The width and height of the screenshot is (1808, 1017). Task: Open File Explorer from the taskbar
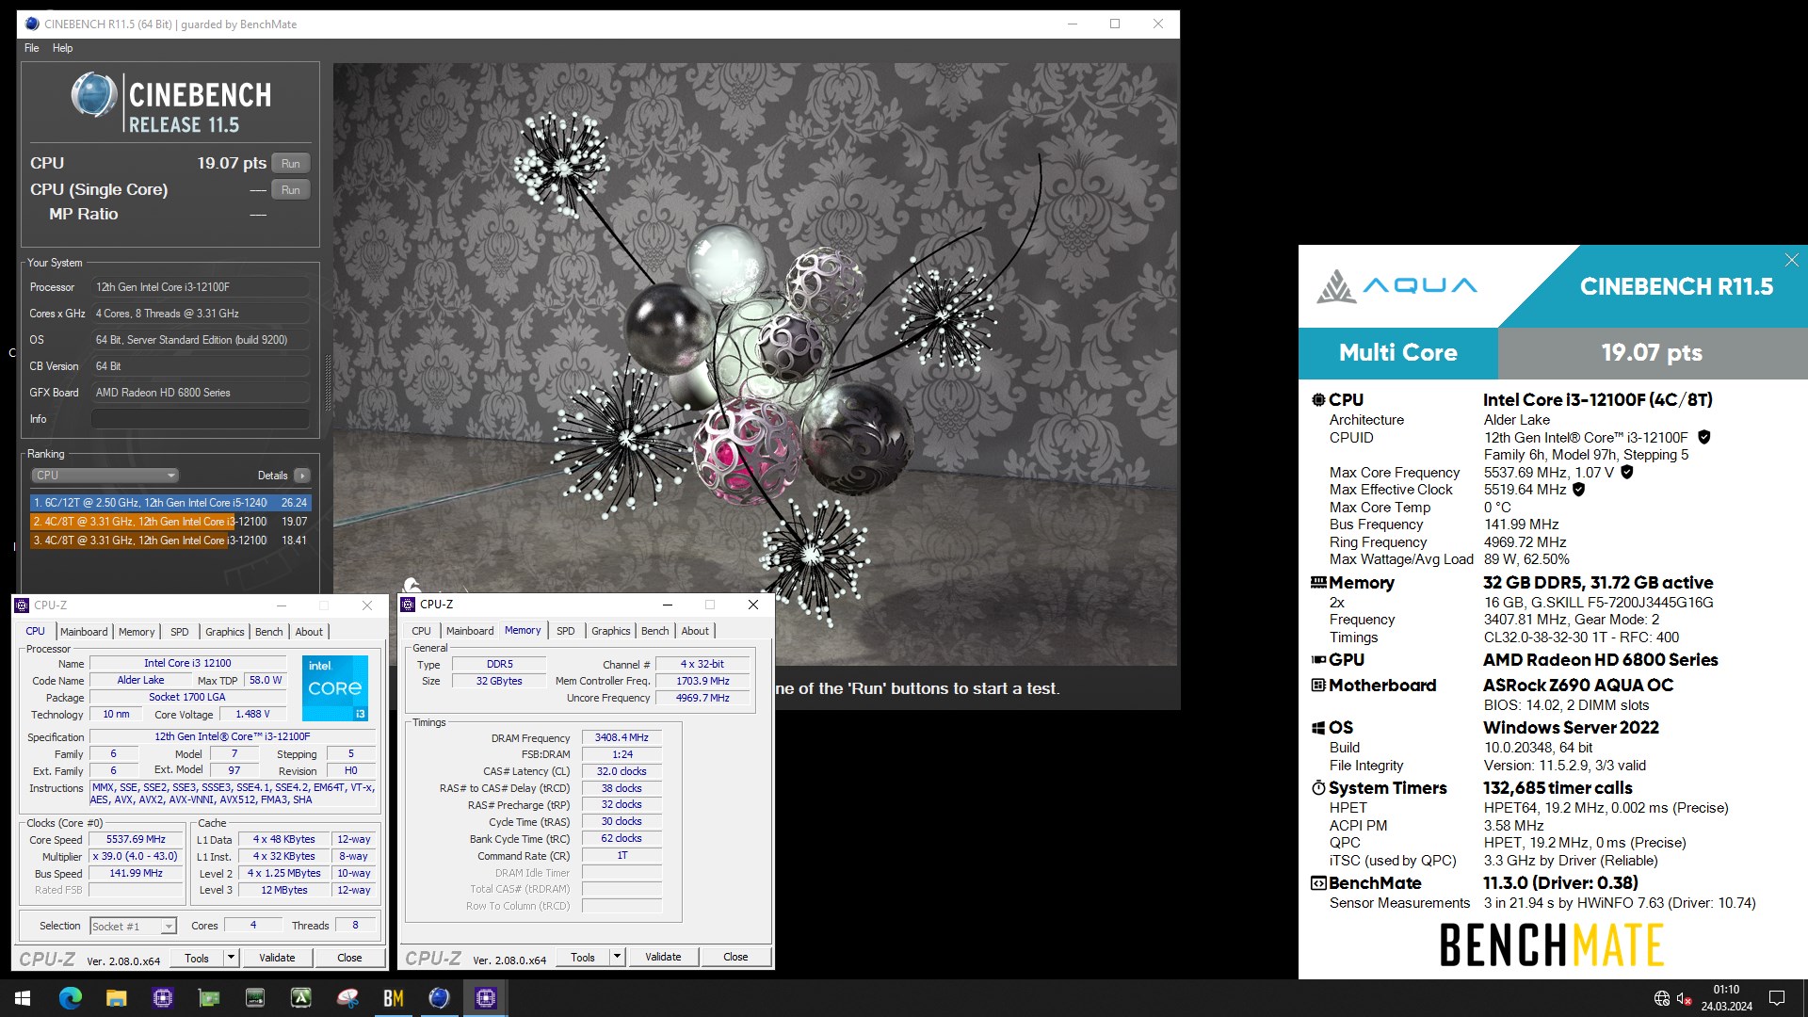[116, 998]
